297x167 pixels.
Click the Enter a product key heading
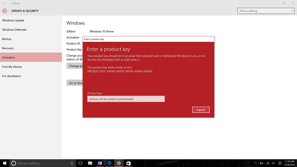108,49
